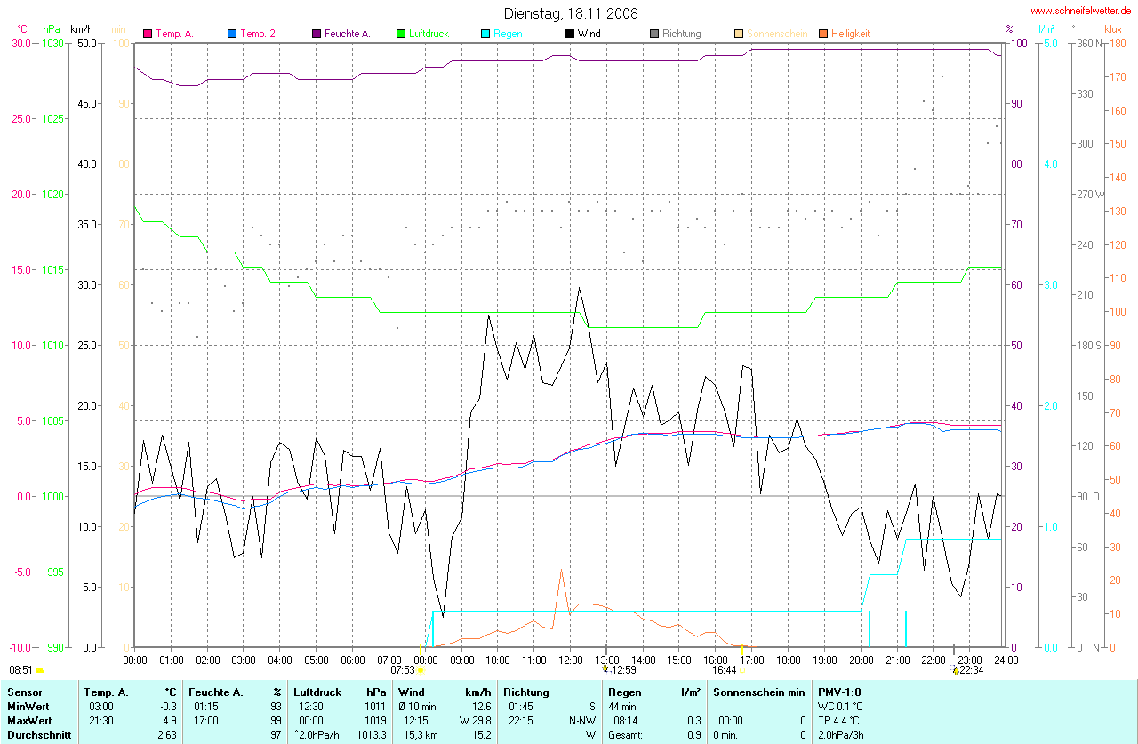
Task: Click the Wind column header in table
Action: click(x=412, y=692)
